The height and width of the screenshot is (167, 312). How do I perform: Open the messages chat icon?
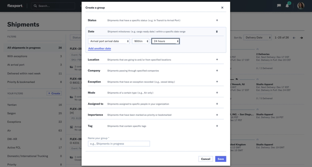click(x=279, y=5)
